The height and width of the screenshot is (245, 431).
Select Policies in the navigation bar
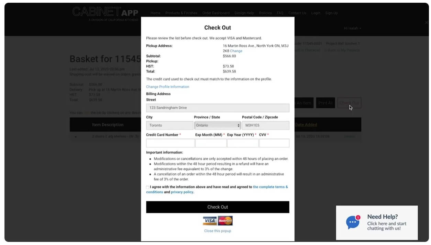[x=265, y=13]
